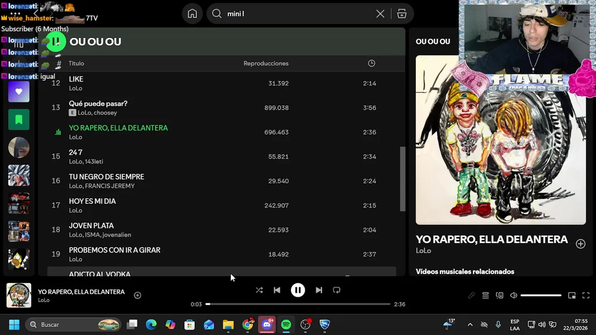Toggle repeat mode

point(337,290)
